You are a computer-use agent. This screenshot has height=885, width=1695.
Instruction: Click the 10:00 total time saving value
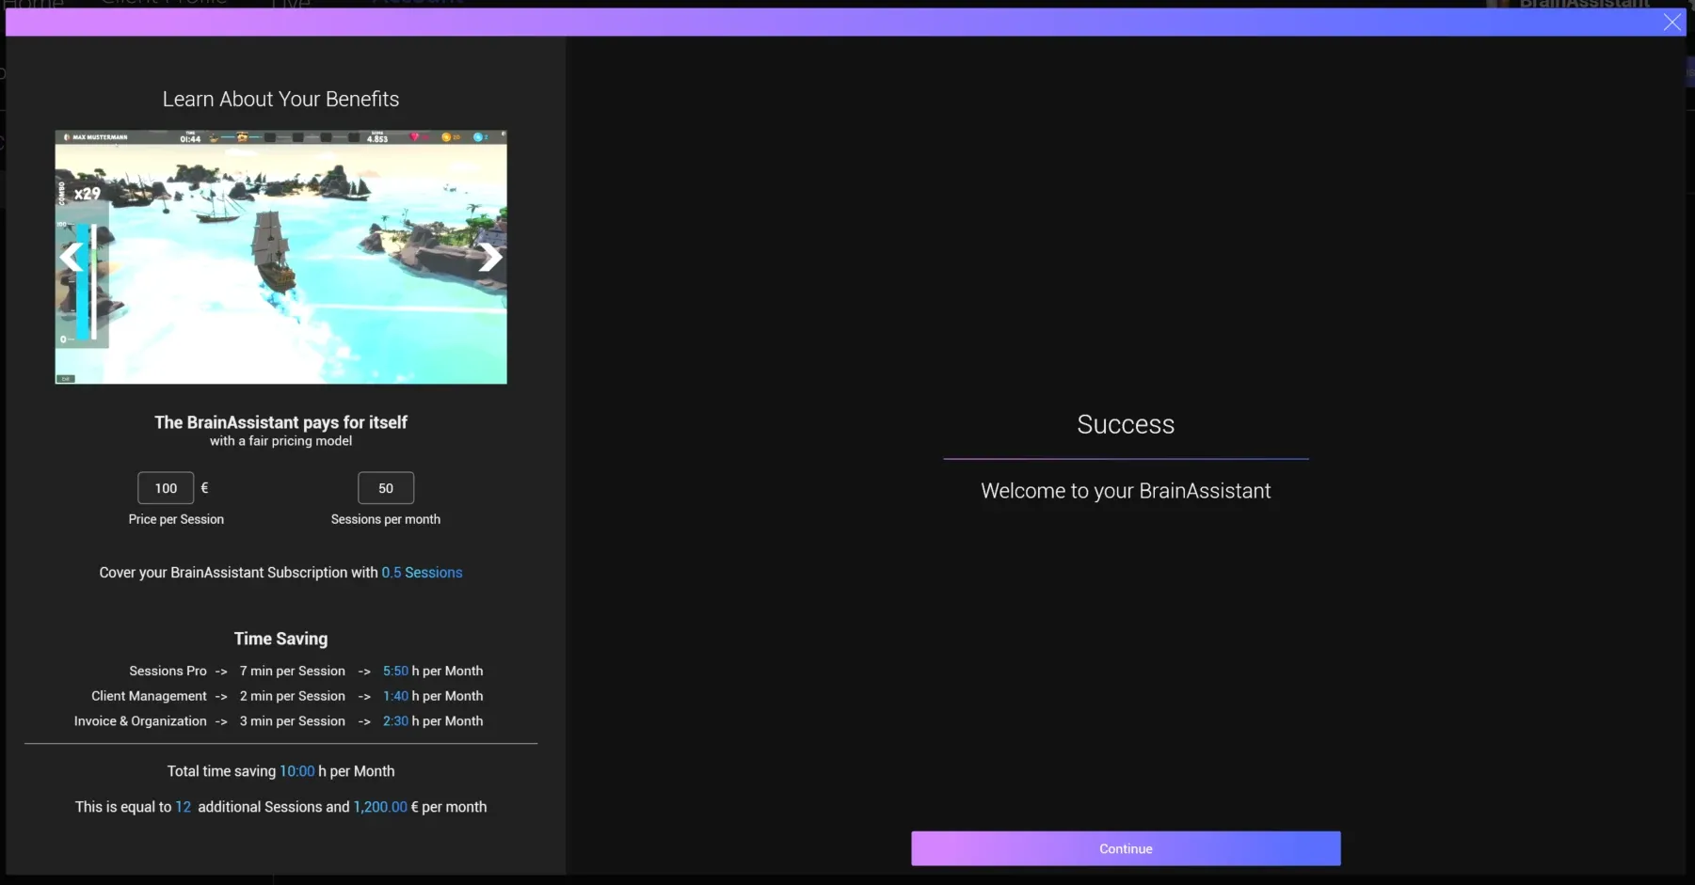pyautogui.click(x=297, y=771)
